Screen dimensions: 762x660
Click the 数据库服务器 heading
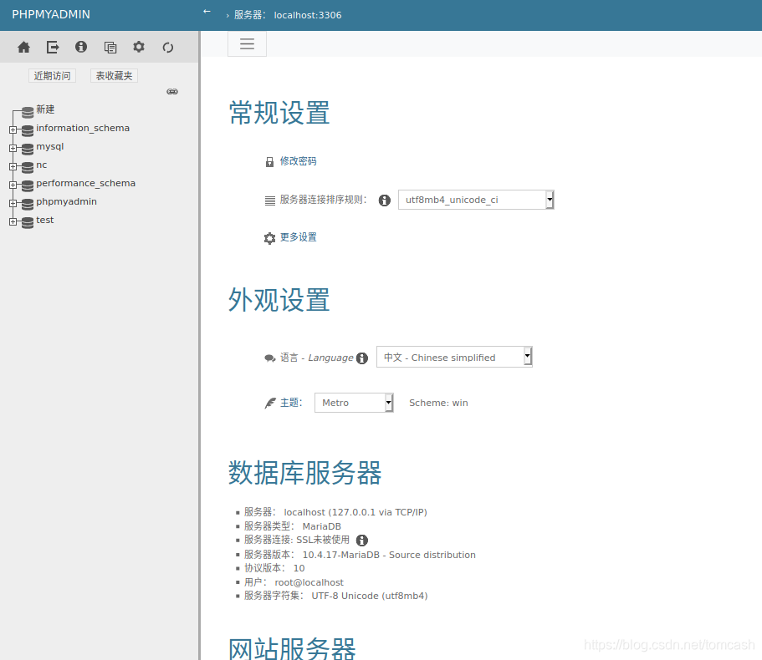(305, 473)
